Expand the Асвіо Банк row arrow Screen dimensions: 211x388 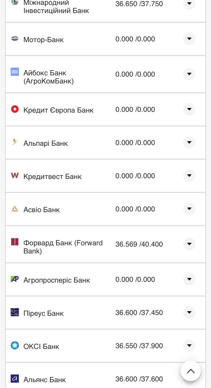[189, 209]
